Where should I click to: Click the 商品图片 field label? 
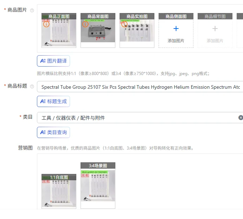click(x=17, y=10)
